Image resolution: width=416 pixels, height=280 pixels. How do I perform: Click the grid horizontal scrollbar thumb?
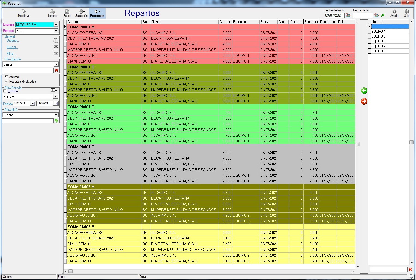point(70,271)
